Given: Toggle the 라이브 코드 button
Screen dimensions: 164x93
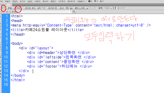Looking at the screenshot, I should coord(30,8).
